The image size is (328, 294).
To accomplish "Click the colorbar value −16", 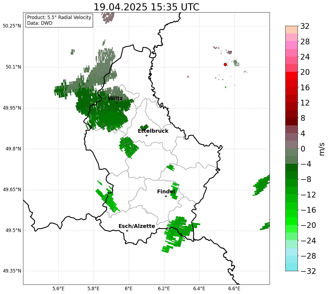I will tap(308, 210).
